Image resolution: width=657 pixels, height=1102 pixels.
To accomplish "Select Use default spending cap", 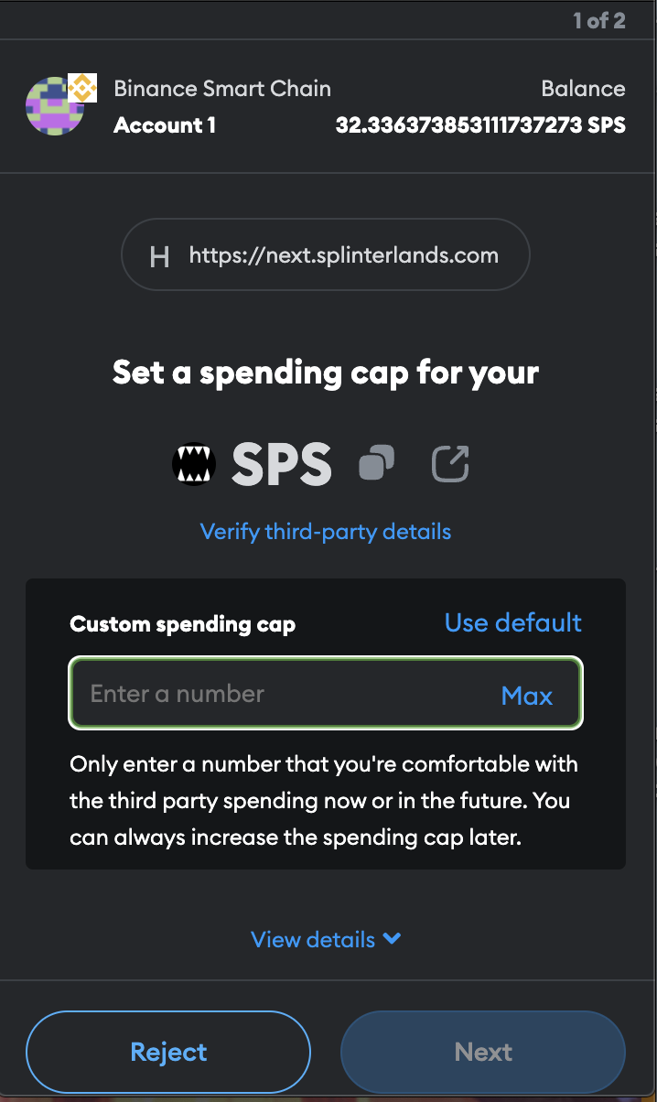I will (x=513, y=622).
